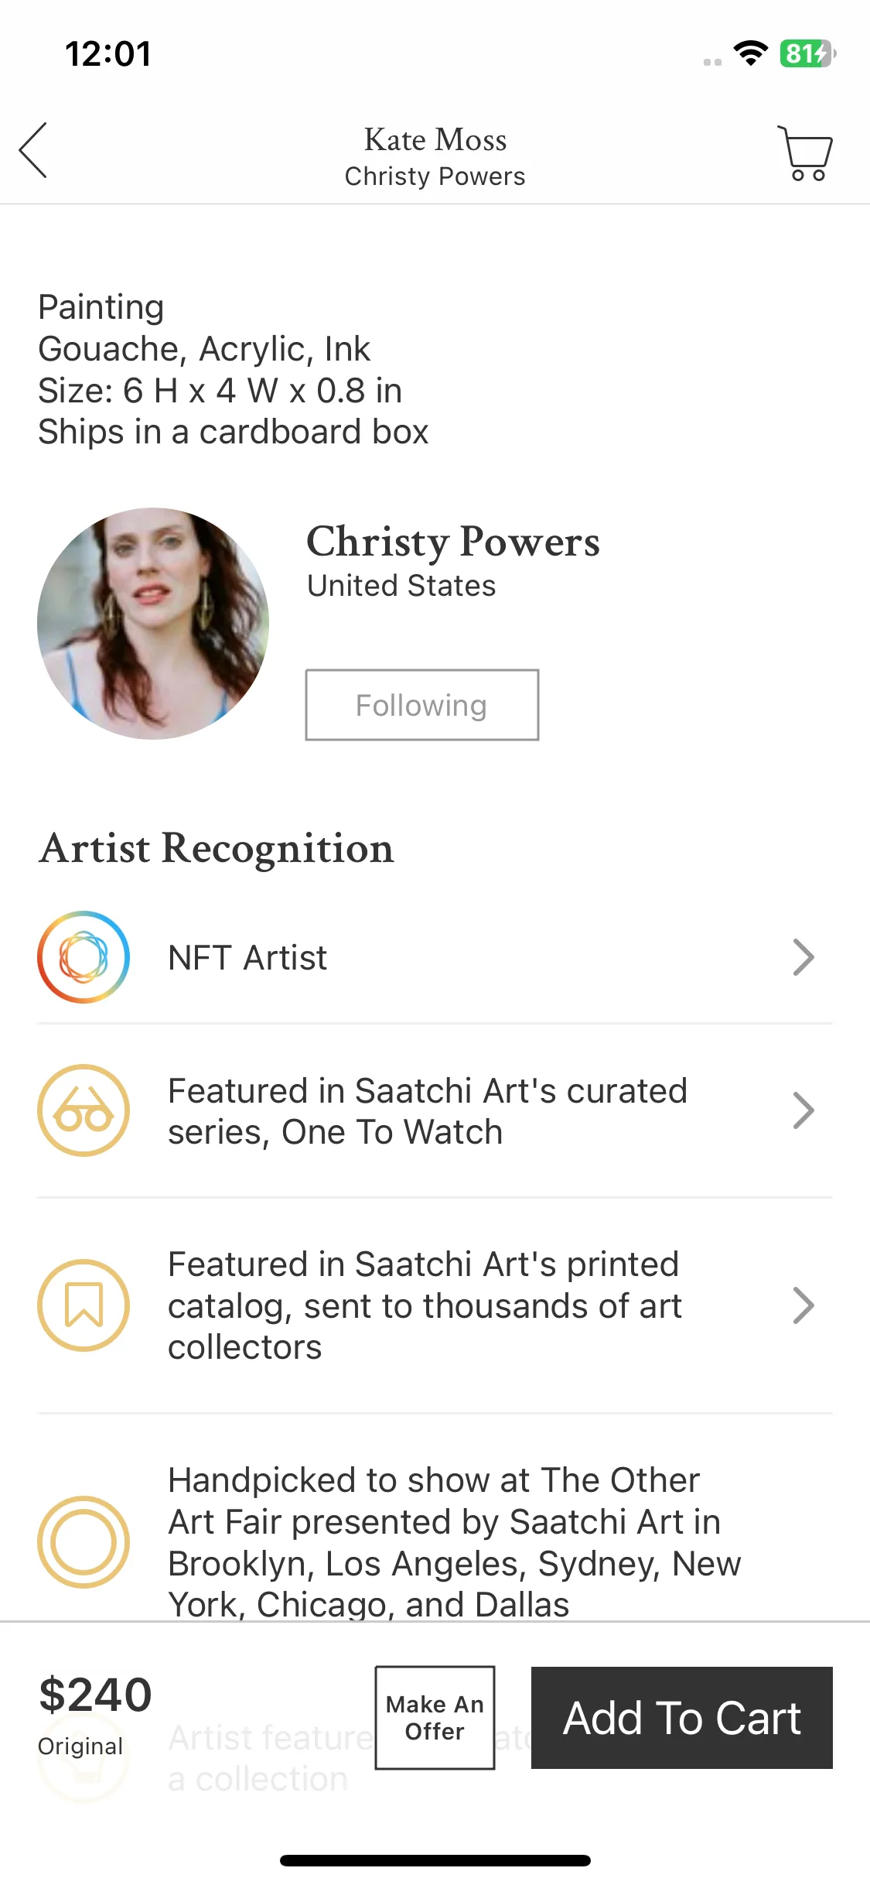Tap the NFT Artist colorful ring icon
Screen dimensions: 870x1885
click(x=84, y=957)
